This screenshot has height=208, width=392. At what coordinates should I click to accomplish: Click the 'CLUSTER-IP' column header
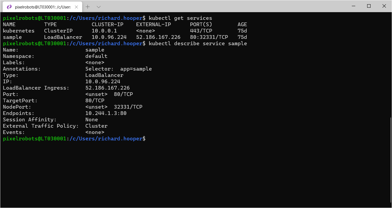[108, 25]
